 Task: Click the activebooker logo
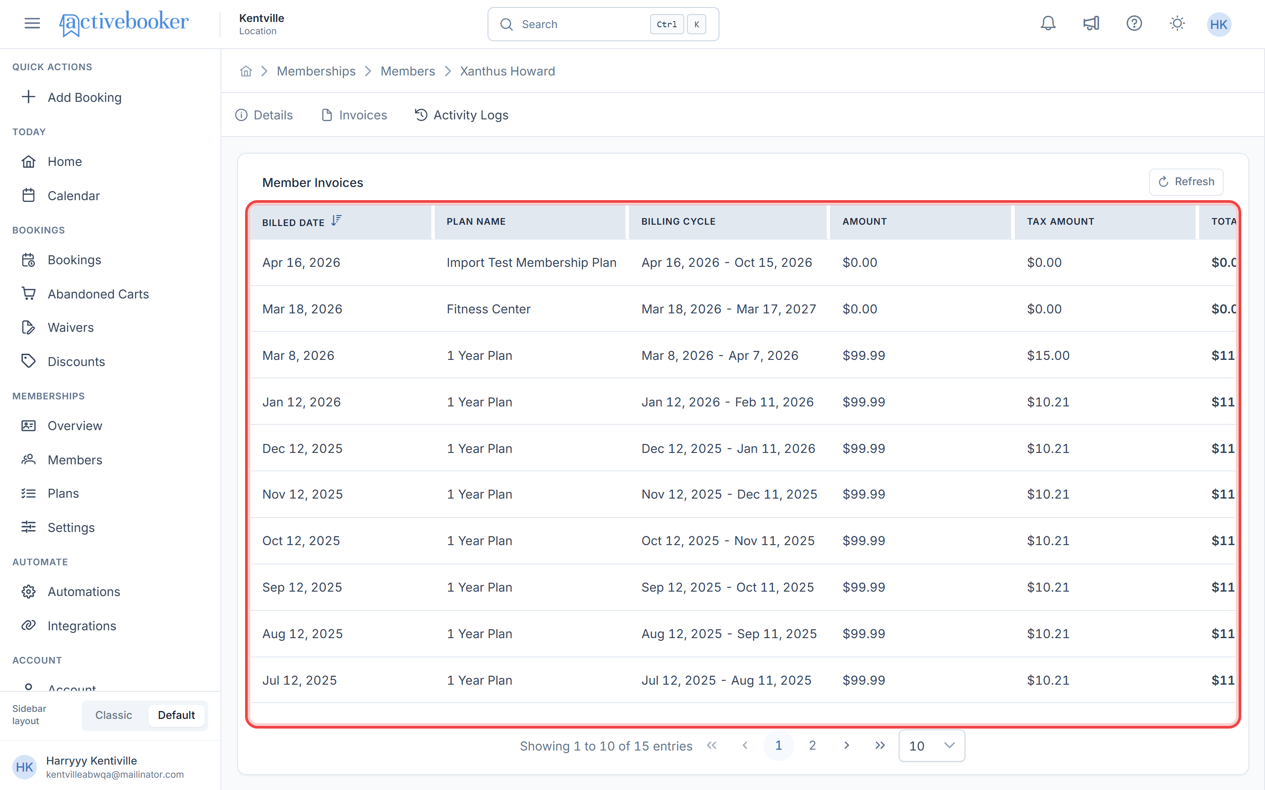coord(124,24)
